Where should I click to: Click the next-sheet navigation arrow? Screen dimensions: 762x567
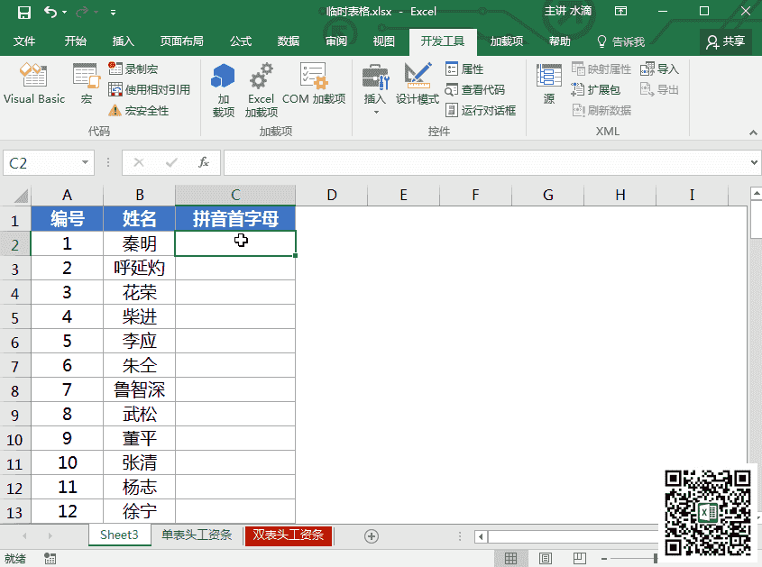pos(50,536)
